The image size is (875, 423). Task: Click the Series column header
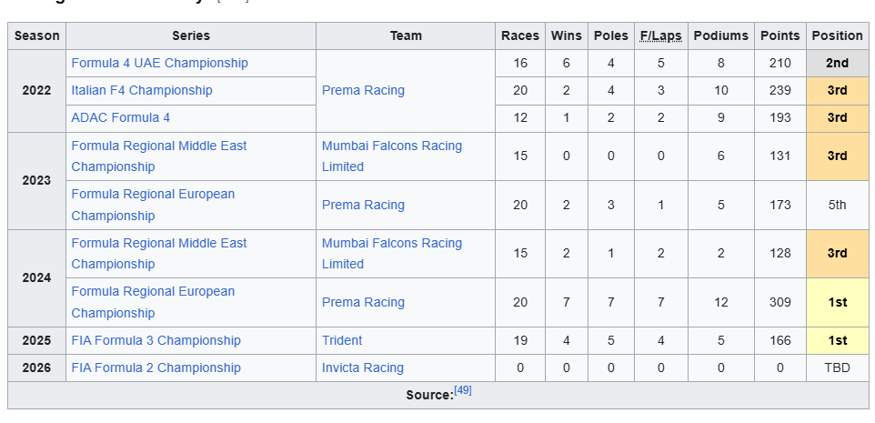click(x=191, y=35)
